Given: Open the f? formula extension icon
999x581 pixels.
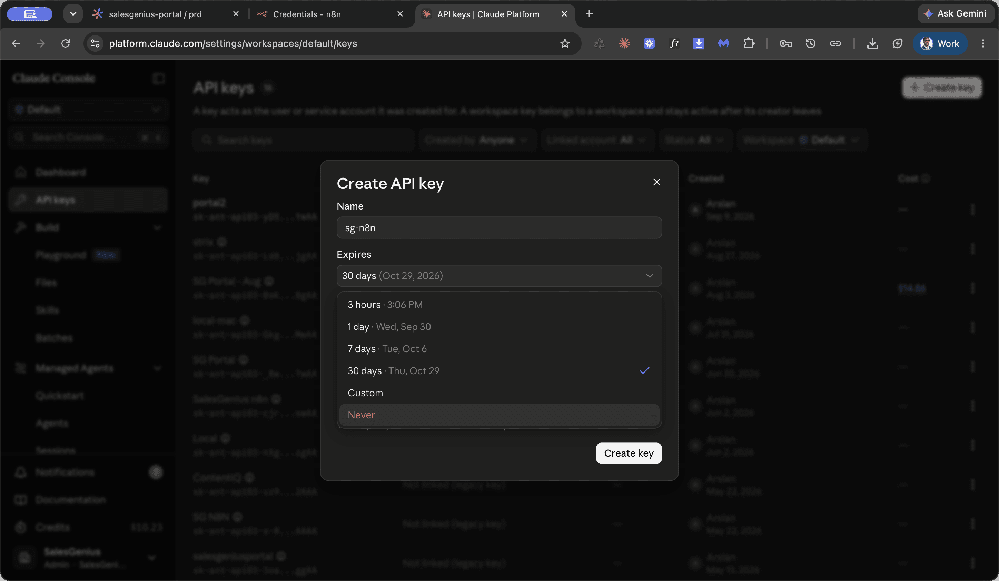Looking at the screenshot, I should [x=674, y=43].
